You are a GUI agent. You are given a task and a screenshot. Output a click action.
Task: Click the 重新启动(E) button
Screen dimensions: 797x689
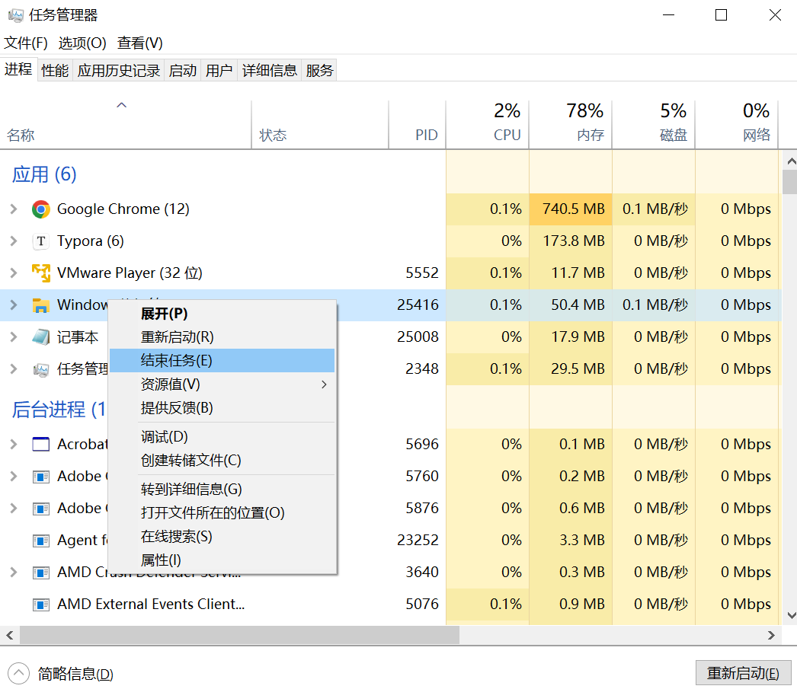[x=743, y=673]
